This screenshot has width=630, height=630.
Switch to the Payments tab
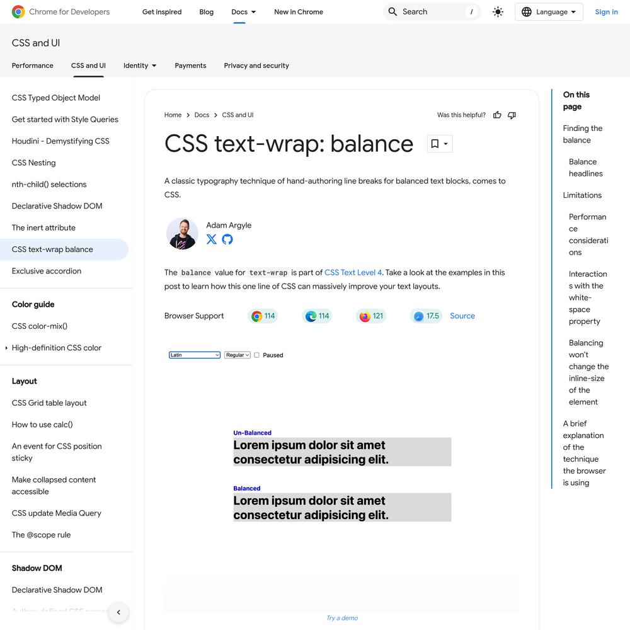(190, 66)
